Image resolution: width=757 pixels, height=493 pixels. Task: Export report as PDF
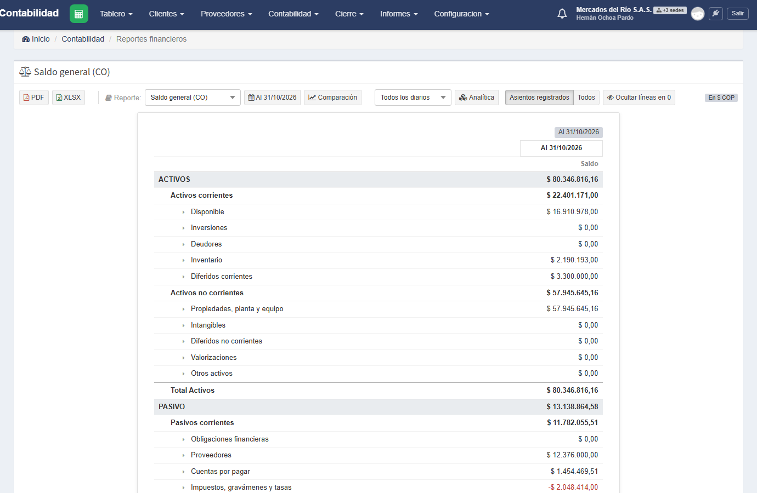pos(34,98)
